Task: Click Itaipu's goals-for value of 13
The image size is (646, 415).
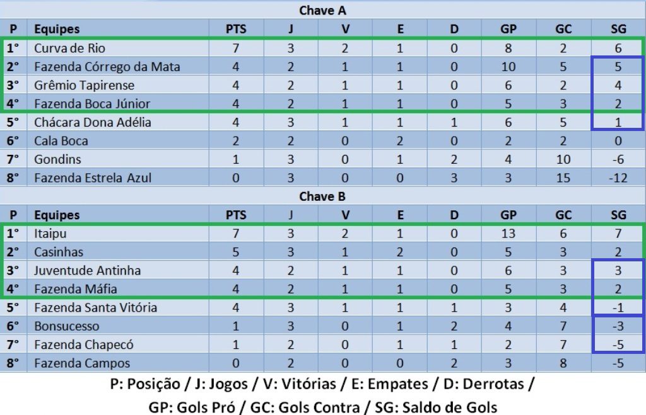Action: point(508,234)
